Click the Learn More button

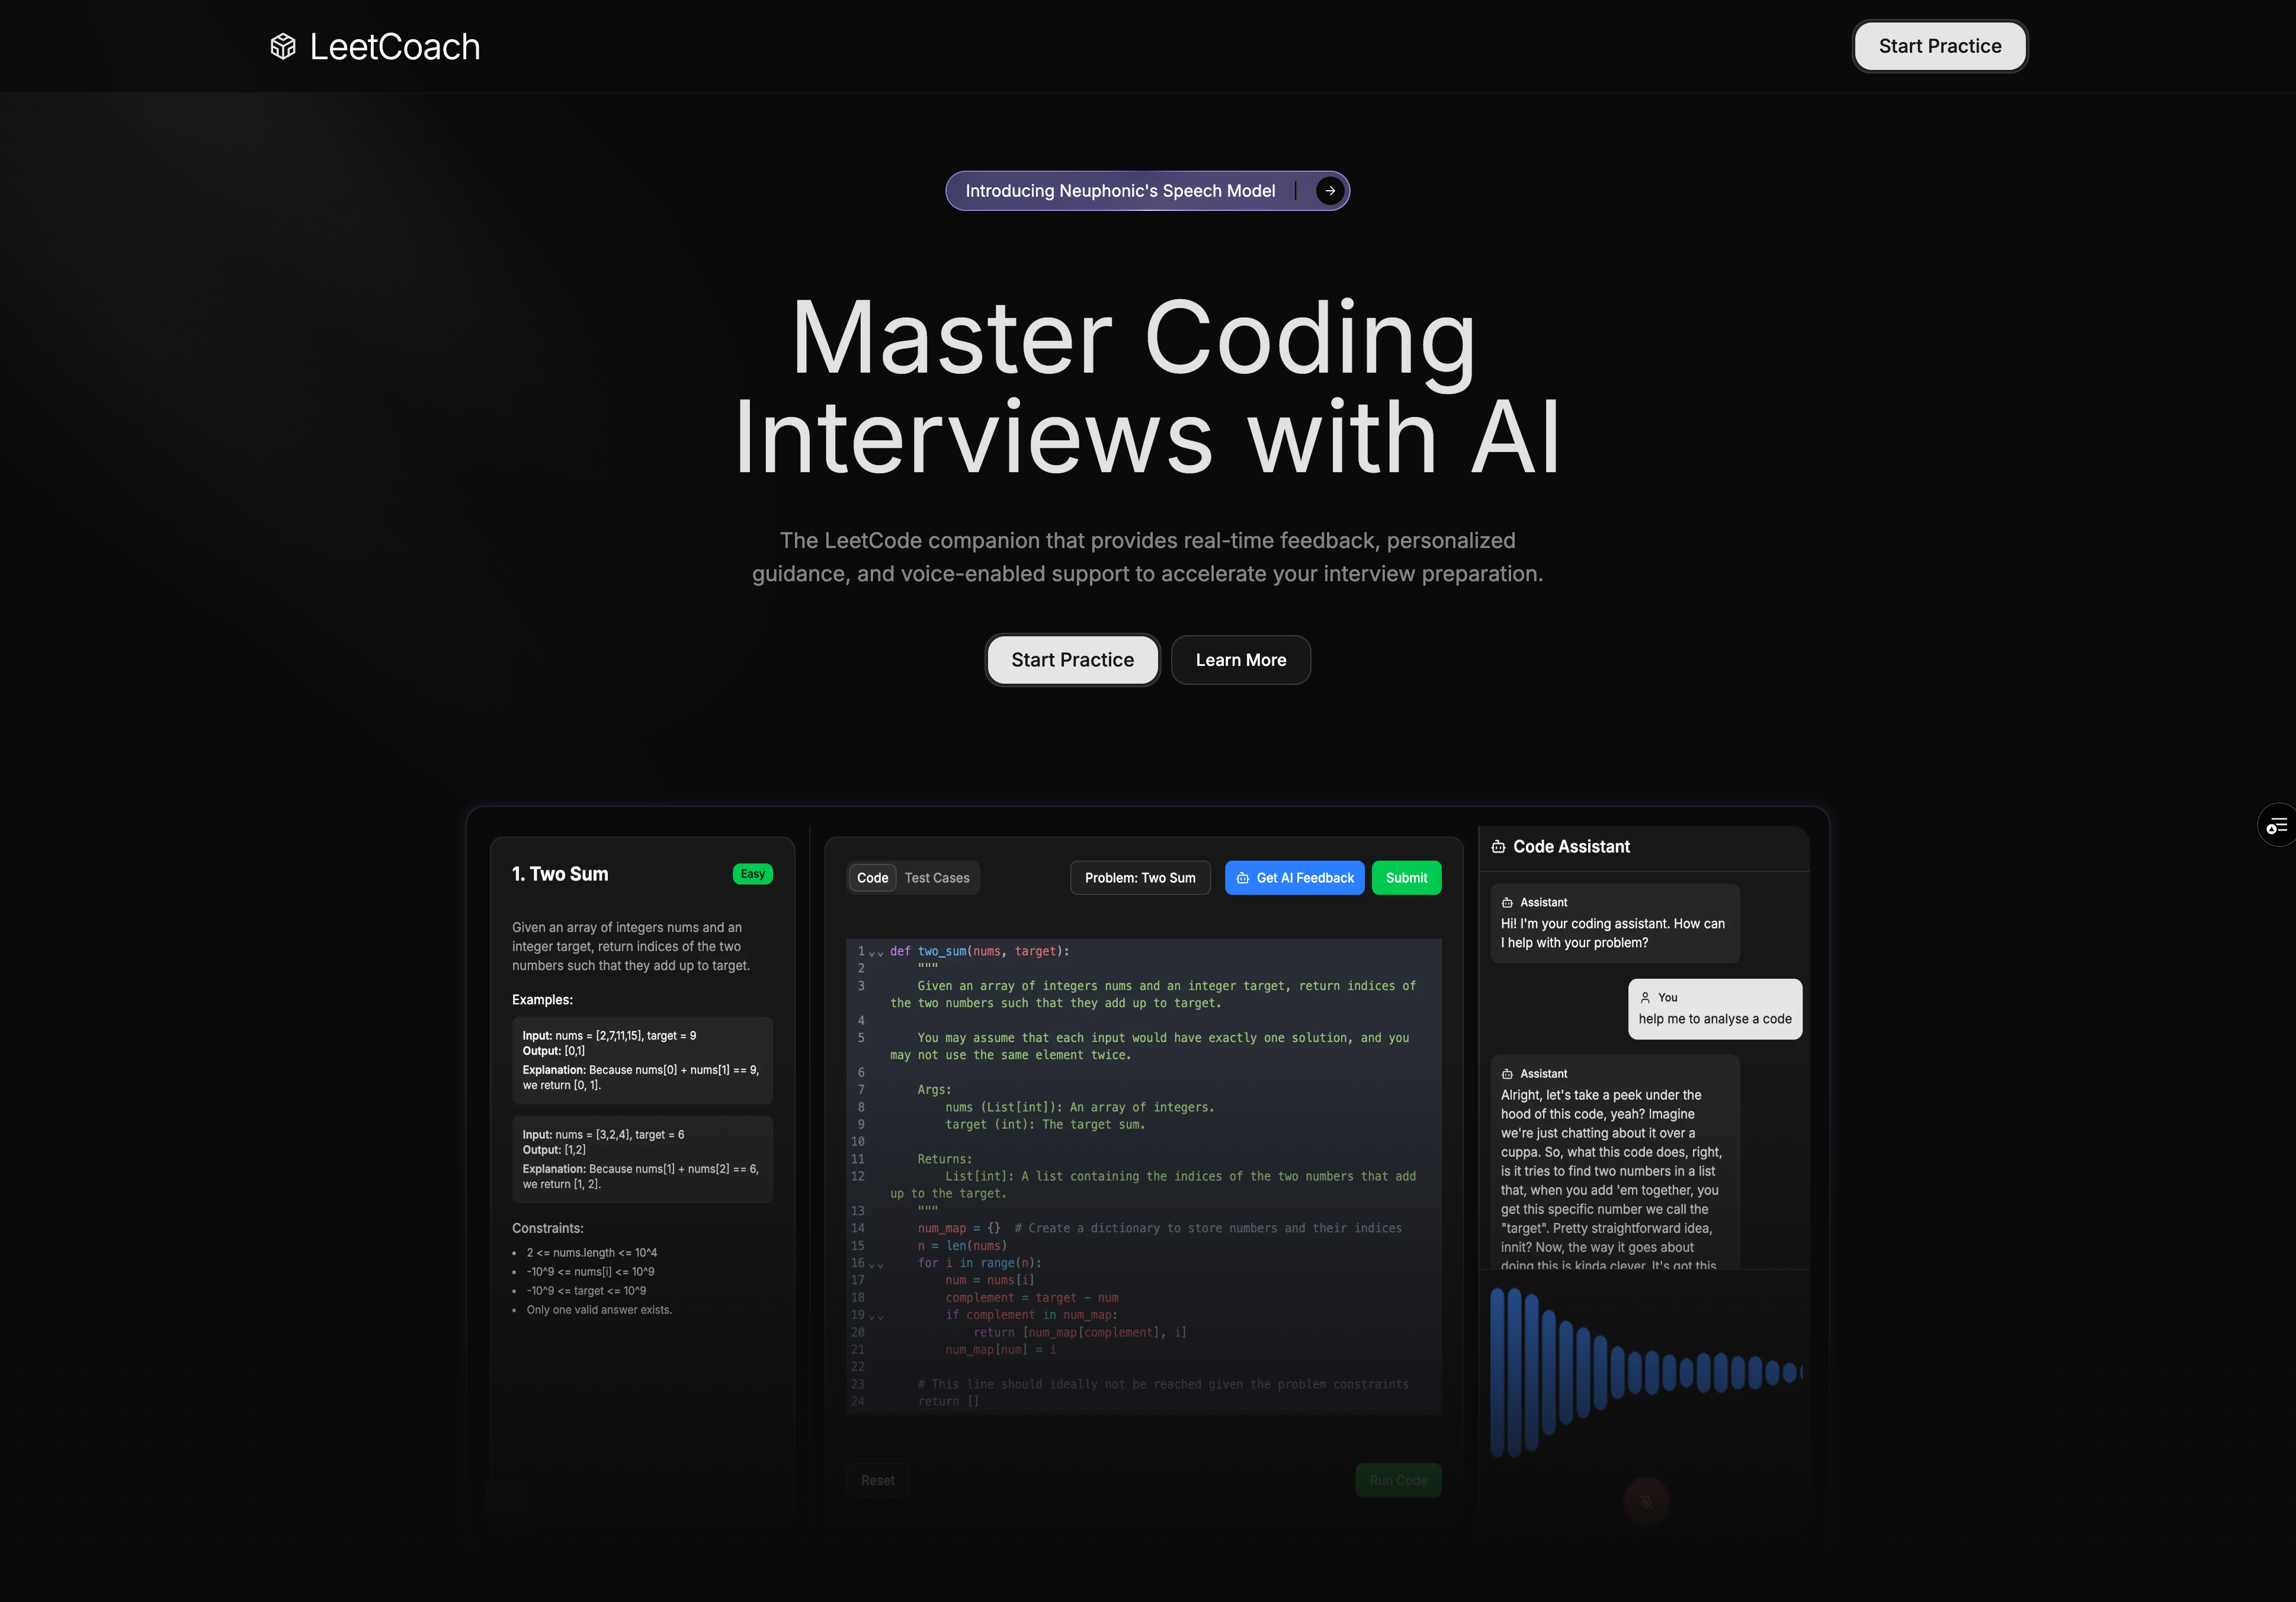[x=1240, y=660]
